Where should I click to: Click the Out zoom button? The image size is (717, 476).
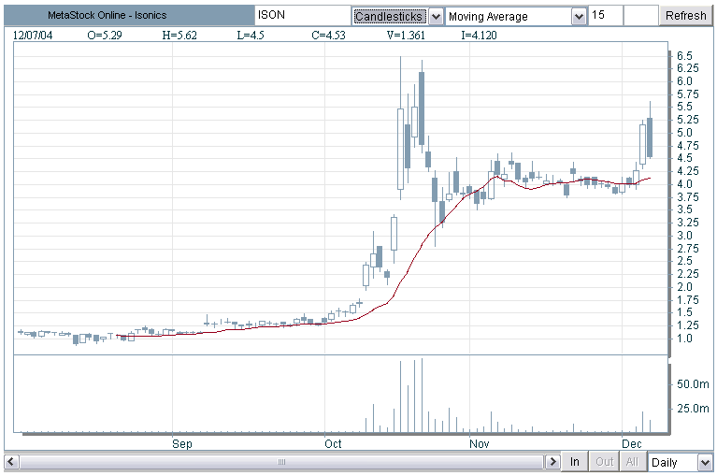[605, 462]
